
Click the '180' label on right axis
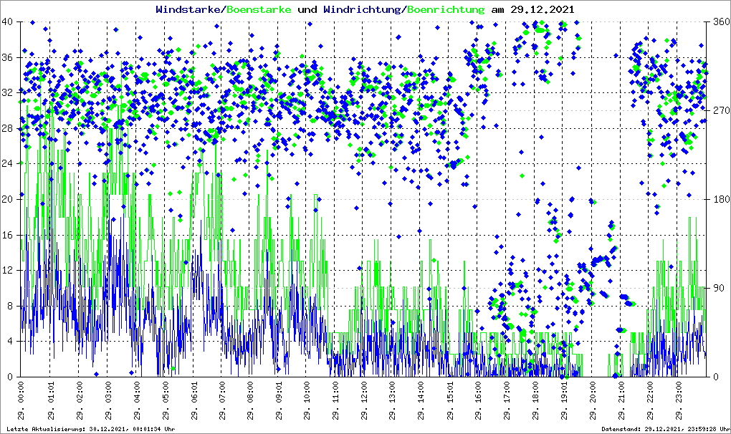pos(719,200)
